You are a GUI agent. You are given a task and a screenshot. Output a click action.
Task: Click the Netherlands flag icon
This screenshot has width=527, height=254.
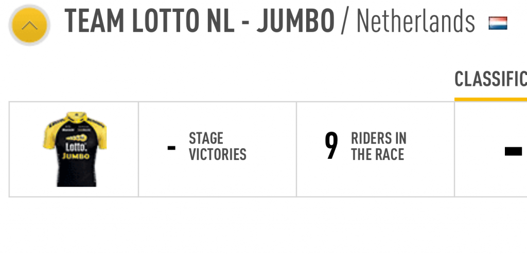[498, 23]
